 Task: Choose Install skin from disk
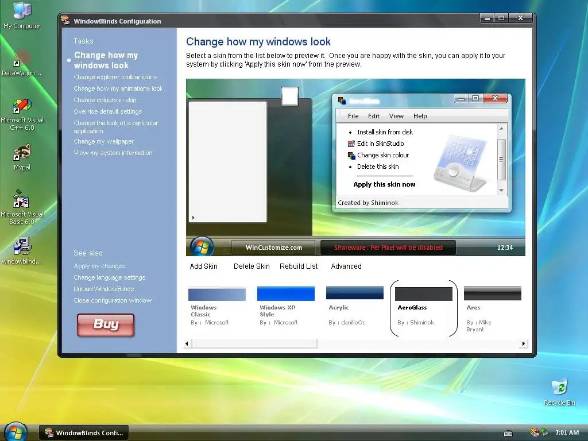385,132
